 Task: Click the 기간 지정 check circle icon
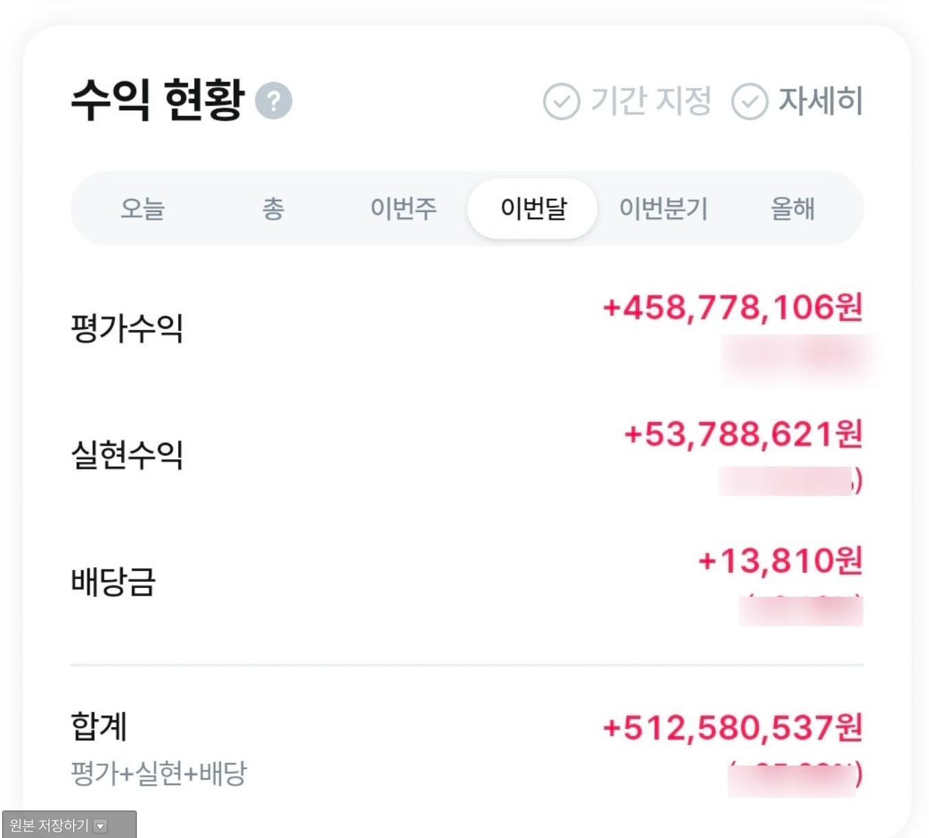coord(561,100)
